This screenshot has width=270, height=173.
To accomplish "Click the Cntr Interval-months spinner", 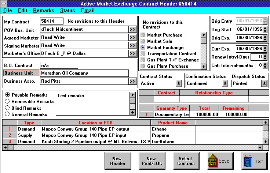I will [x=265, y=65].
